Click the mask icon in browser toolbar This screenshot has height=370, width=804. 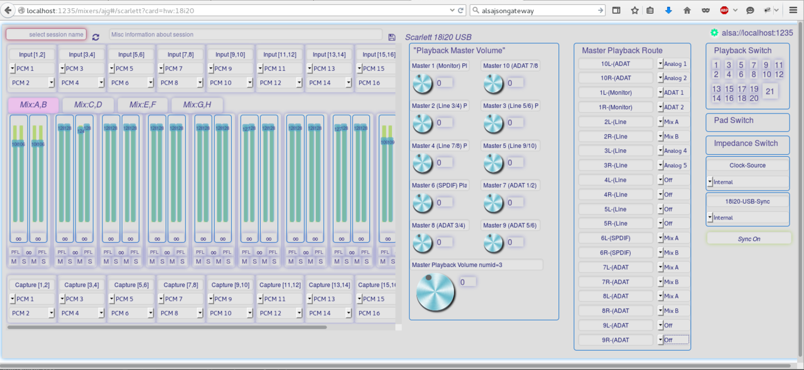point(705,11)
